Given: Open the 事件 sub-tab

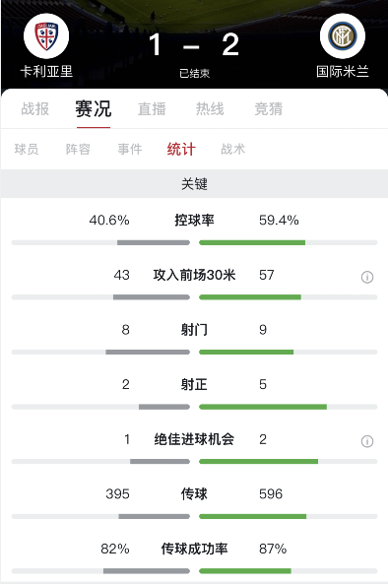Looking at the screenshot, I should coord(130,150).
